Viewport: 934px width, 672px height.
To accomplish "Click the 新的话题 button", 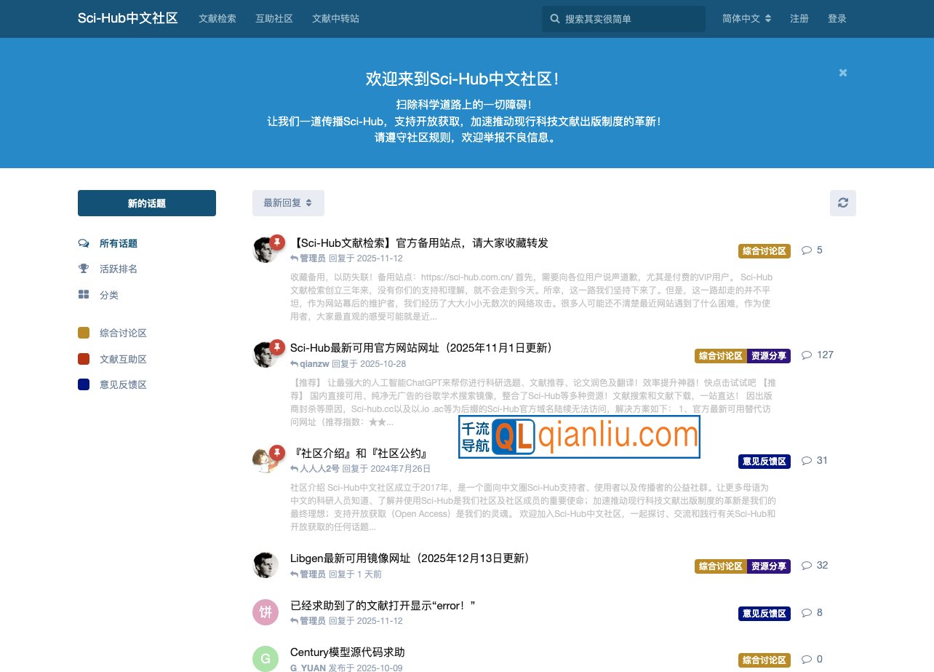I will 146,203.
